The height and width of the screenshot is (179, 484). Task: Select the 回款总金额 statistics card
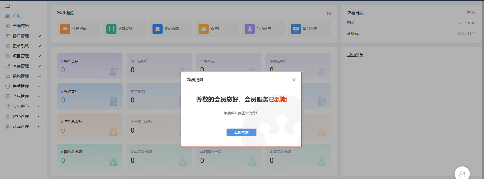90,157
